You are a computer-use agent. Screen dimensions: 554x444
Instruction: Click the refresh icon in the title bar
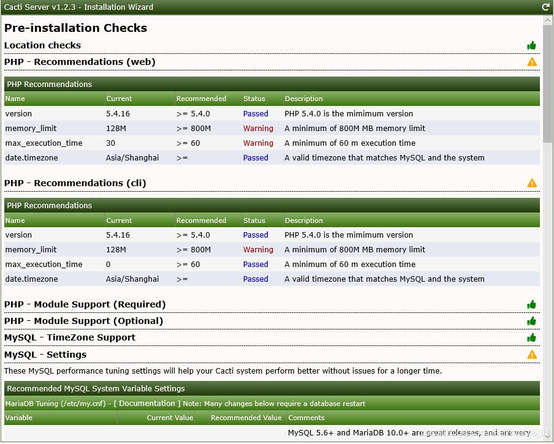coord(546,7)
